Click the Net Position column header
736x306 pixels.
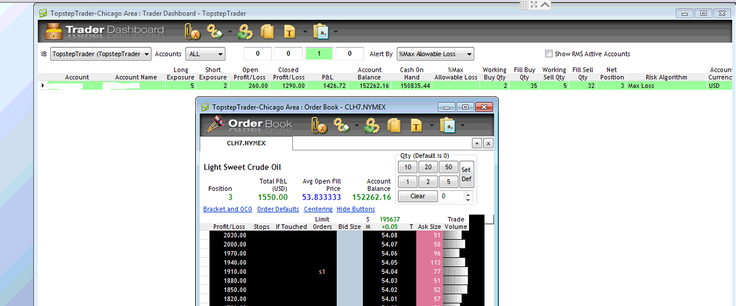[x=612, y=74]
